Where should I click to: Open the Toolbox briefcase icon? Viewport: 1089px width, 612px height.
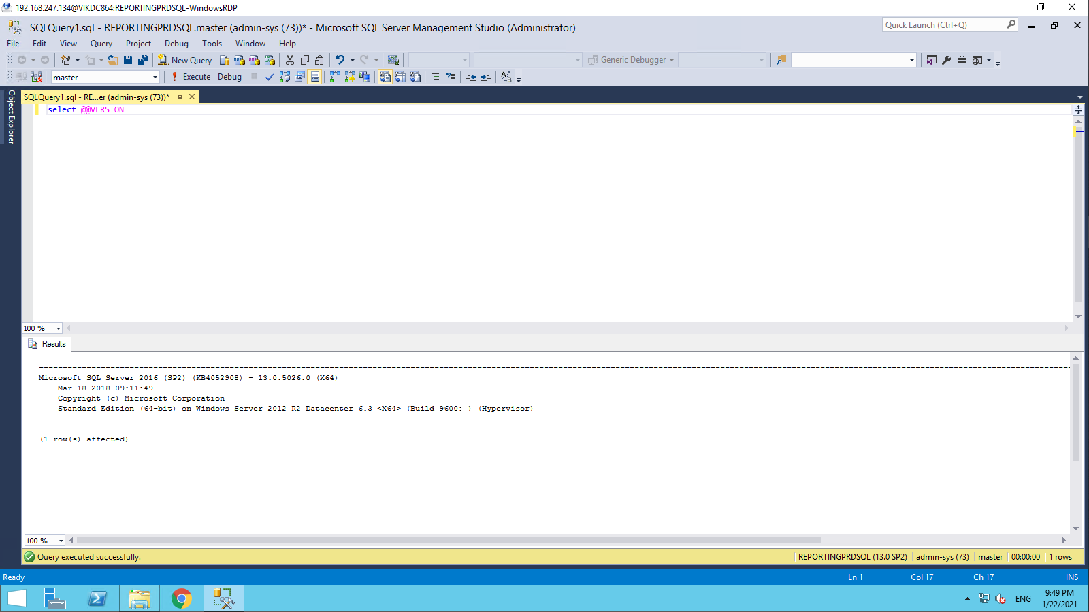[962, 60]
